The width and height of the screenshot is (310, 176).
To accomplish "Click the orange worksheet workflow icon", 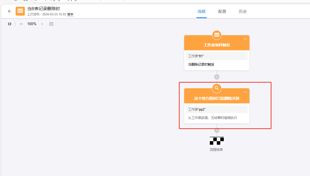I will (20, 11).
